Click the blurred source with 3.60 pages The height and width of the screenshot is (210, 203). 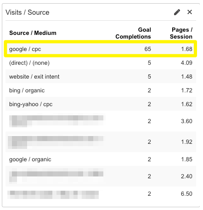[x=56, y=121]
